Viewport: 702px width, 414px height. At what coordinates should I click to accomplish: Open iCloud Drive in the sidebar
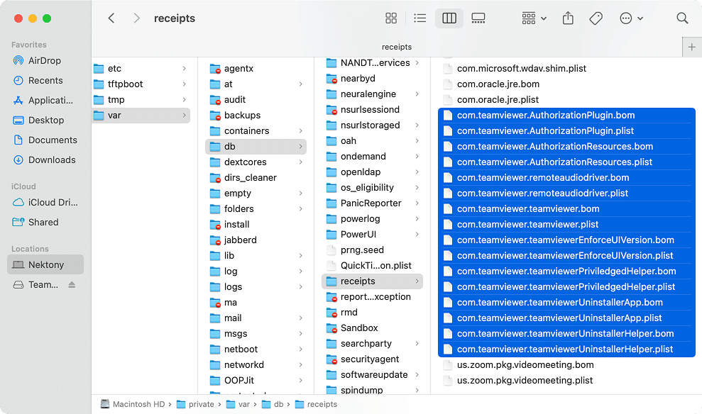(x=45, y=202)
